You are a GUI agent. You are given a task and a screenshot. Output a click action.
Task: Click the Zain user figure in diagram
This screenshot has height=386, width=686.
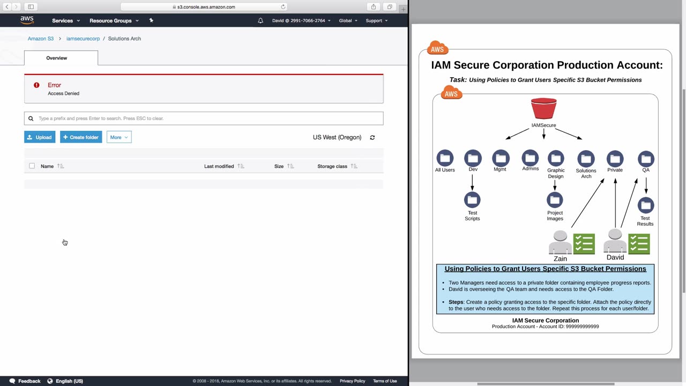click(560, 242)
